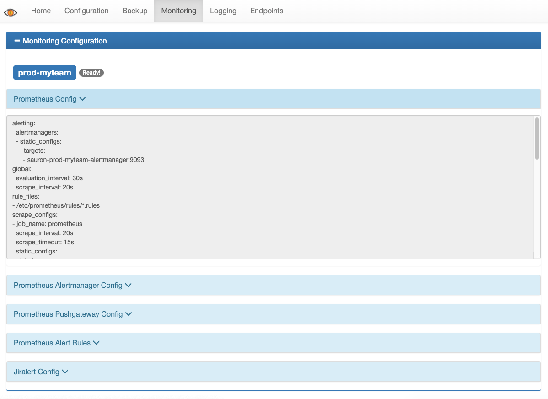Click the Ready! status badge
This screenshot has height=399, width=548.
[x=91, y=73]
